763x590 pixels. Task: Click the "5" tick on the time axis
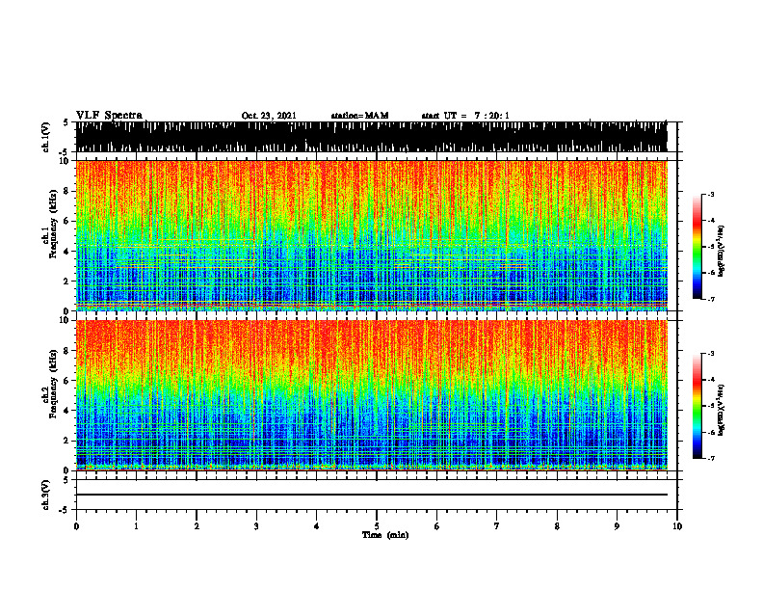pyautogui.click(x=377, y=526)
